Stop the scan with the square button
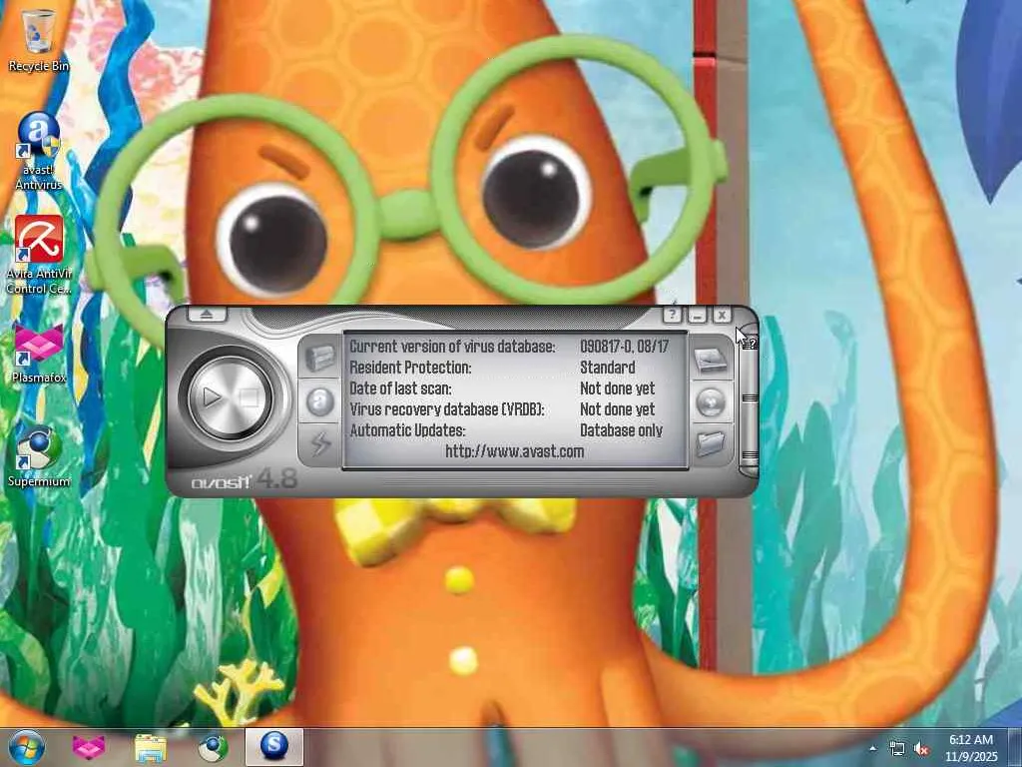 (249, 397)
